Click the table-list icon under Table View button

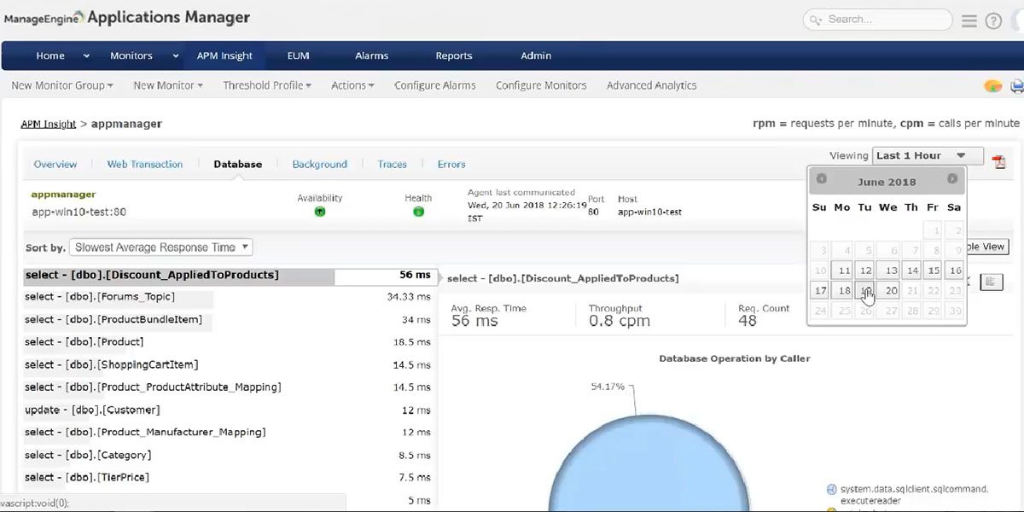pos(992,282)
